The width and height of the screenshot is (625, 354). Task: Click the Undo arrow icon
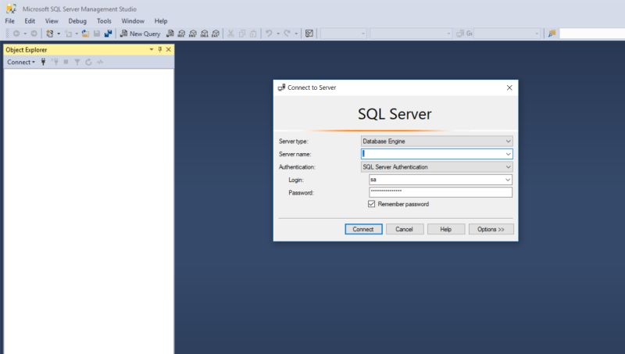(269, 34)
